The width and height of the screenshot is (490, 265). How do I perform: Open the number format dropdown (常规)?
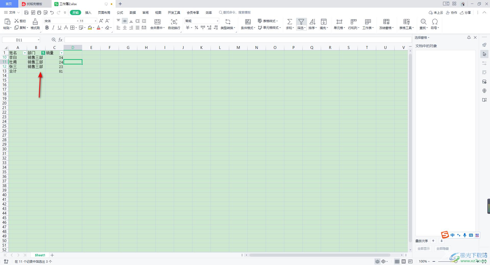(x=217, y=21)
